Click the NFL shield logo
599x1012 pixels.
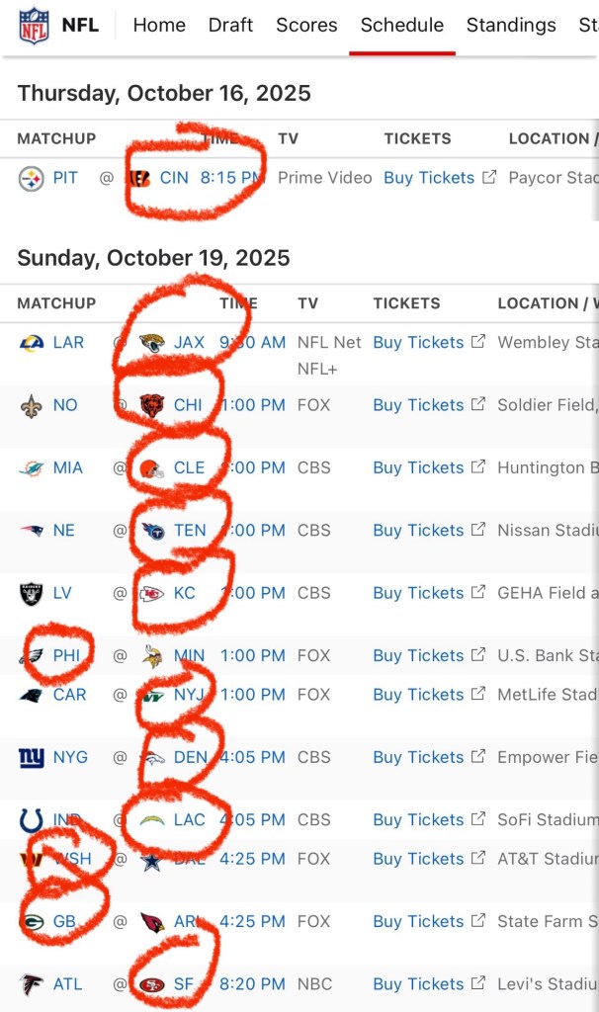[x=34, y=25]
